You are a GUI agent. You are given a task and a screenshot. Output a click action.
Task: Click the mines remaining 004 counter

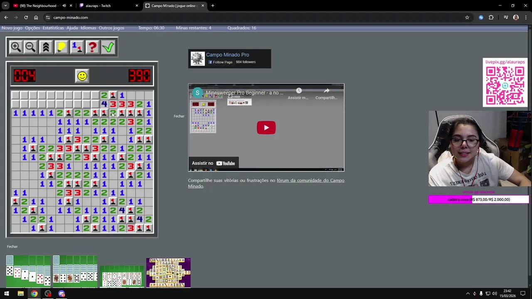coord(25,76)
